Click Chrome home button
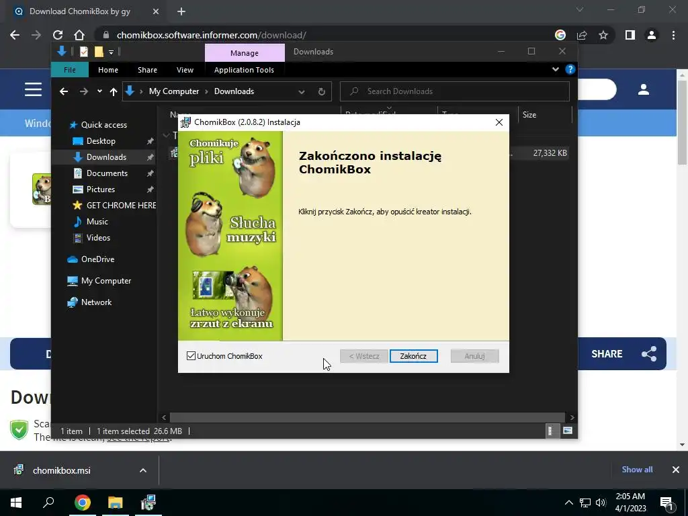This screenshot has height=516, width=688. 79,35
